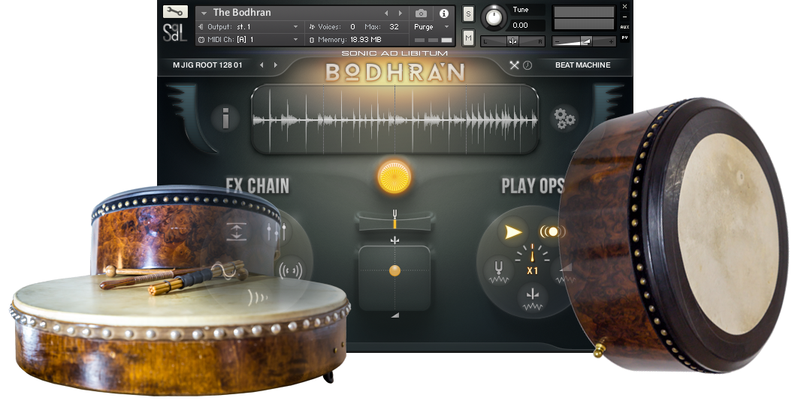Adjust the L/R pan slider
This screenshot has width=795, height=419.
pyautogui.click(x=512, y=41)
